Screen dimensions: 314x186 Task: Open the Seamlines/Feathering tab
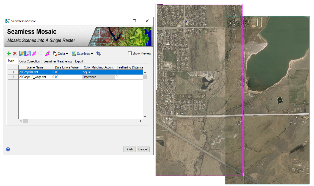tap(57, 61)
